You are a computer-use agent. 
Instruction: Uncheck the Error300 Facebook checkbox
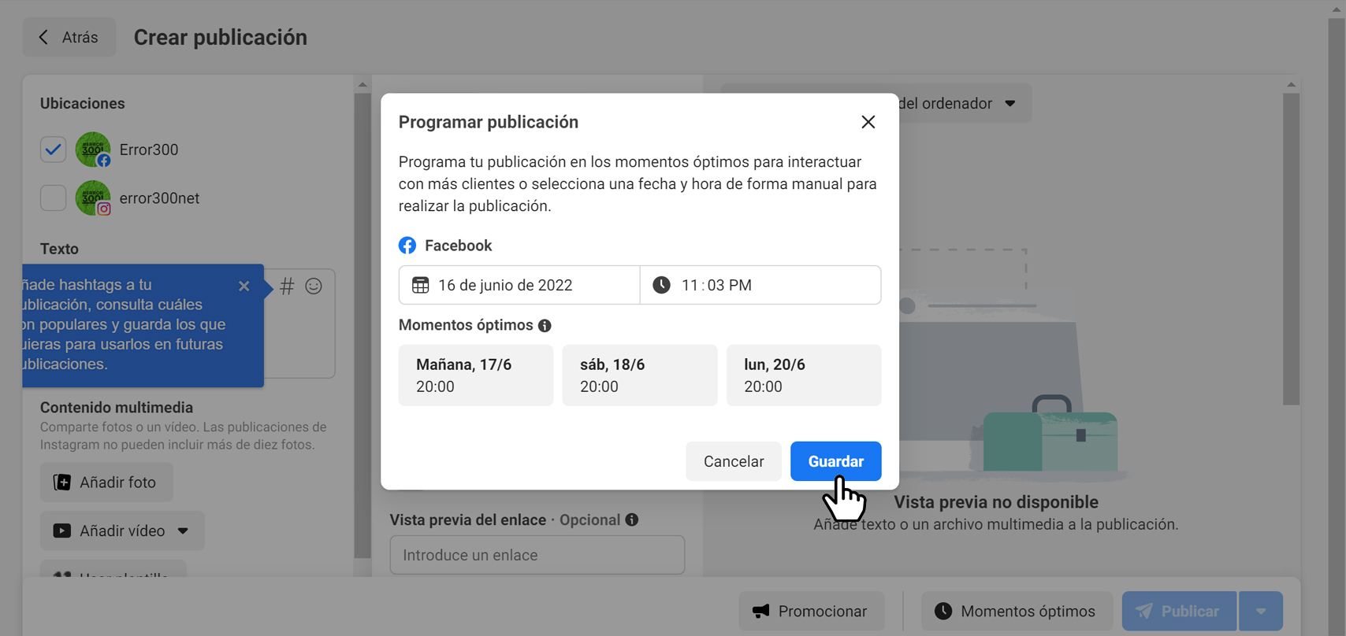point(53,150)
